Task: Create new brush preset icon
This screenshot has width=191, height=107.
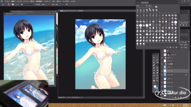Action: pyautogui.click(x=174, y=47)
